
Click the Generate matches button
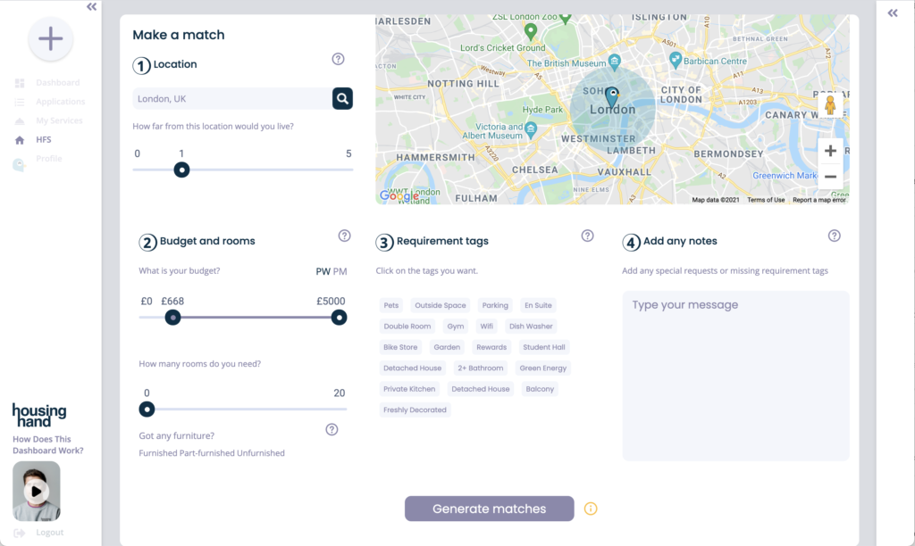tap(490, 509)
